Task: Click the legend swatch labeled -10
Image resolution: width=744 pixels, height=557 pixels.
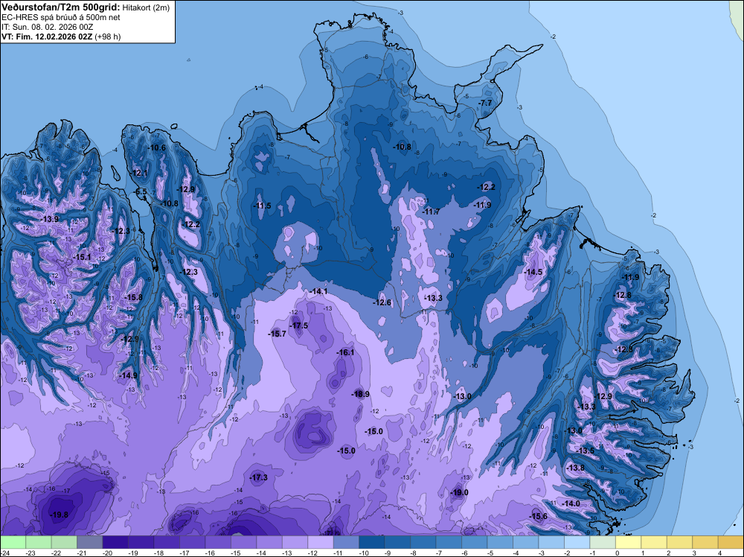Action: (371, 542)
